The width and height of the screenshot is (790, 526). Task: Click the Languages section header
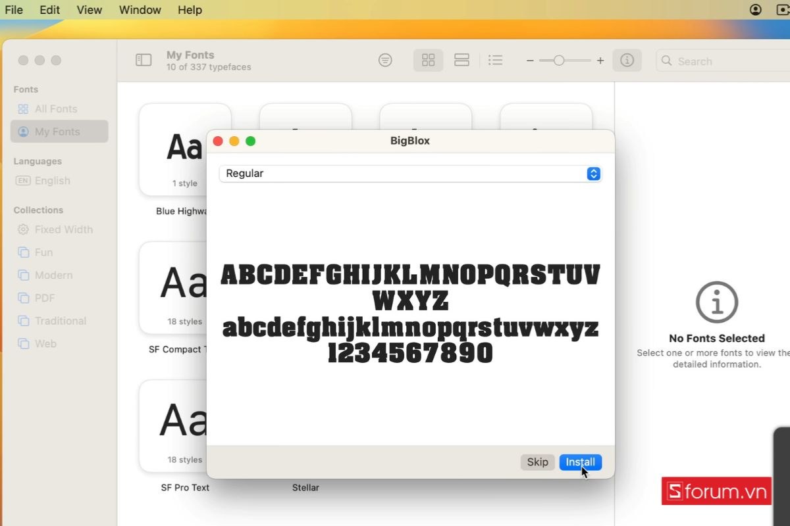(x=38, y=161)
